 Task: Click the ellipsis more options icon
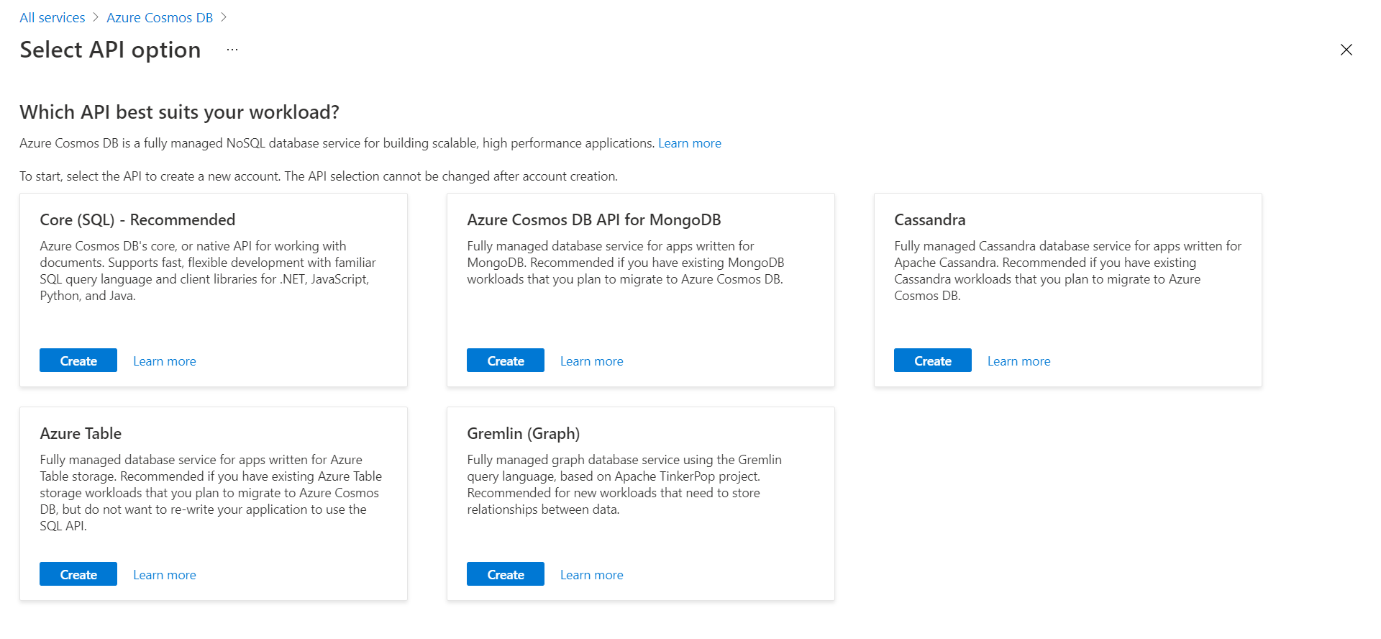(232, 50)
